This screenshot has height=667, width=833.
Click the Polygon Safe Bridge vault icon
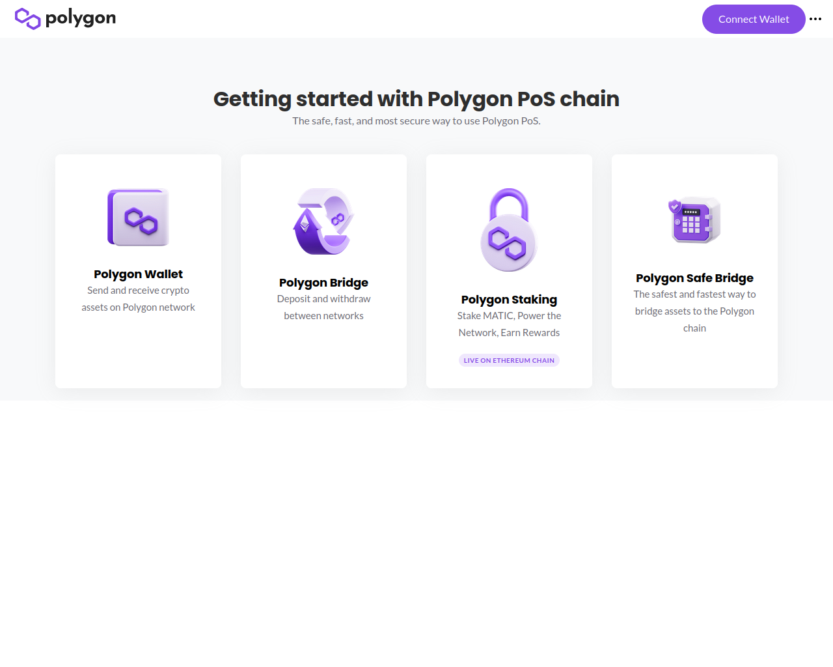(694, 220)
